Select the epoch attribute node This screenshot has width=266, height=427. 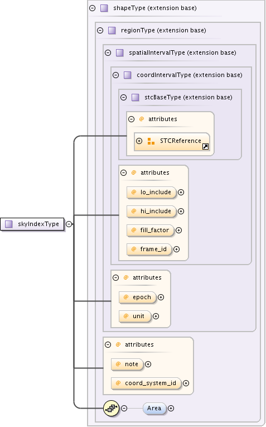point(138,298)
